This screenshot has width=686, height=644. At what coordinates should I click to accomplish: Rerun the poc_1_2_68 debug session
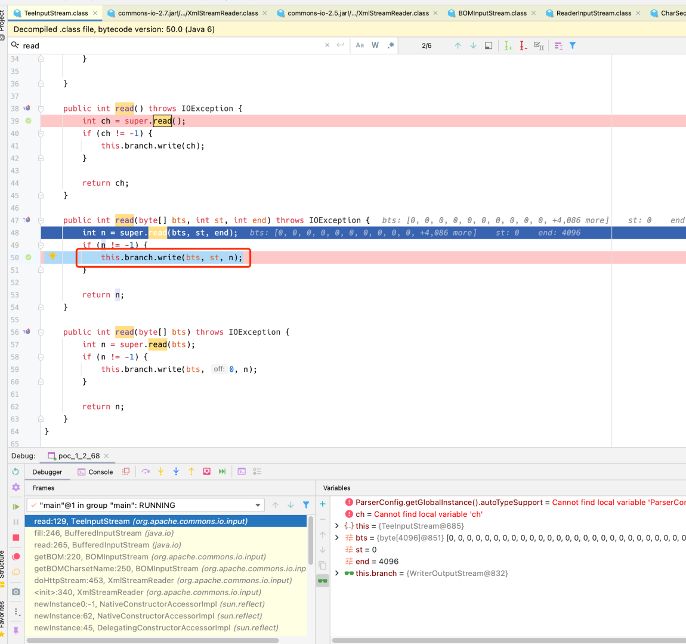pyautogui.click(x=16, y=472)
